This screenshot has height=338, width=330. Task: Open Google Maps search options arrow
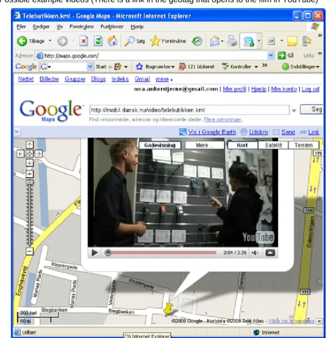pyautogui.click(x=294, y=111)
